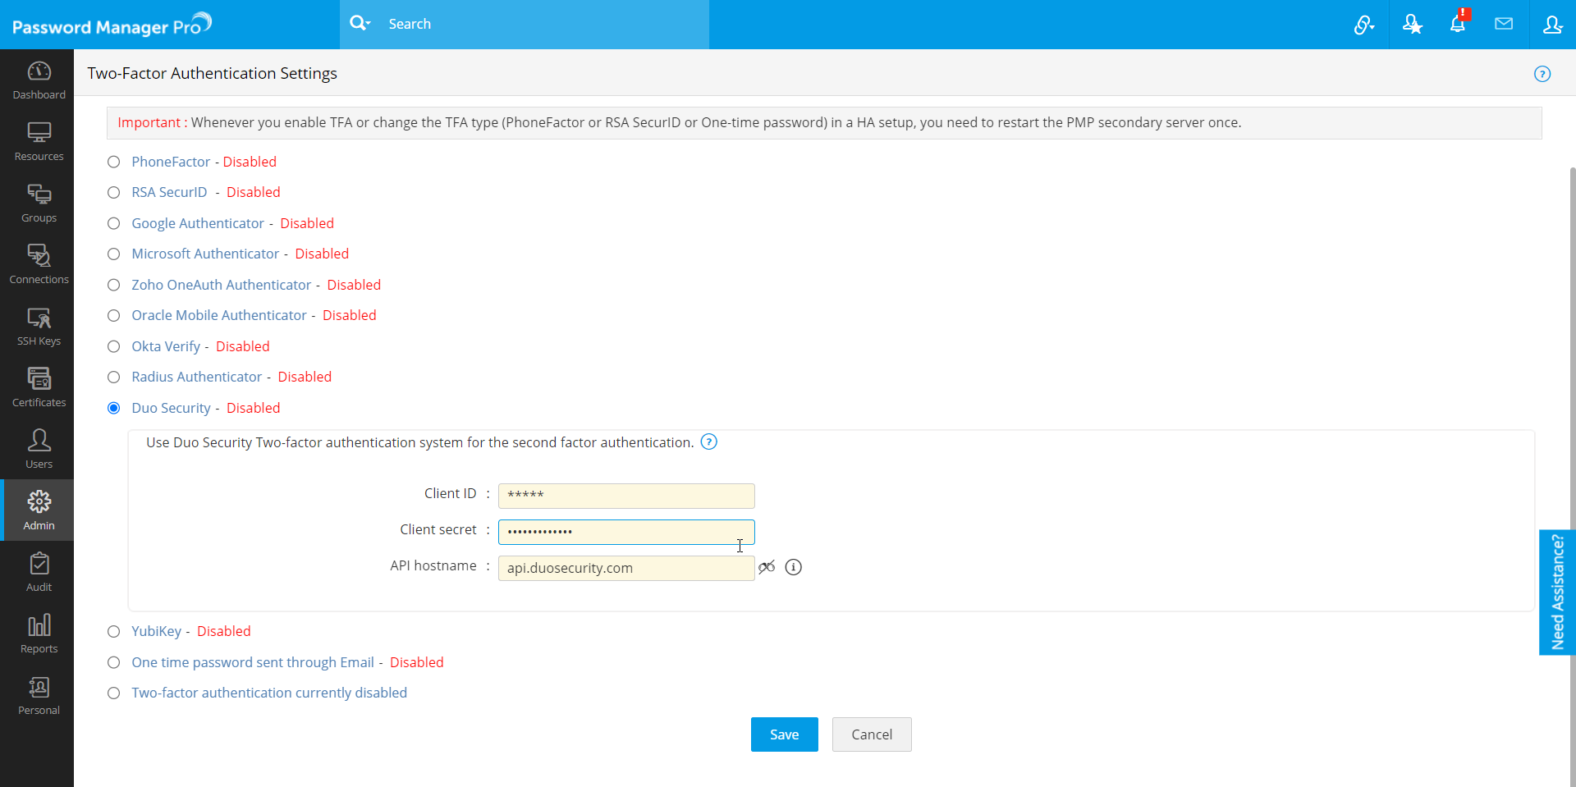Click Two-factor authentication currently disabled label

coord(269,693)
